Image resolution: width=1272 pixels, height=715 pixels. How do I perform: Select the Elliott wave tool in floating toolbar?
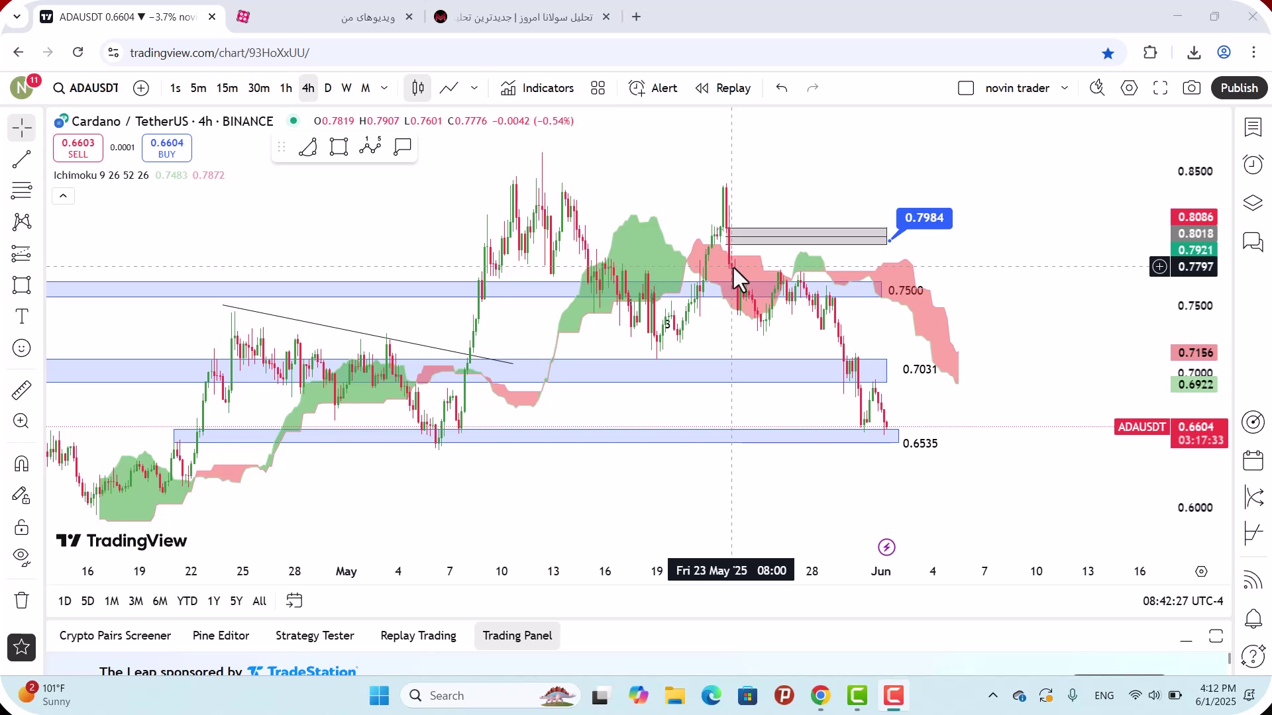click(x=370, y=146)
